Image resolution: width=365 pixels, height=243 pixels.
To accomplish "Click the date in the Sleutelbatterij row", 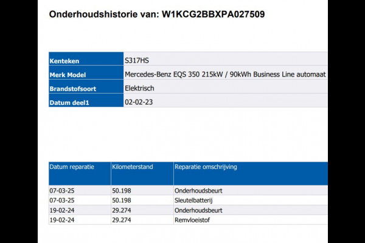I will pyautogui.click(x=62, y=200).
